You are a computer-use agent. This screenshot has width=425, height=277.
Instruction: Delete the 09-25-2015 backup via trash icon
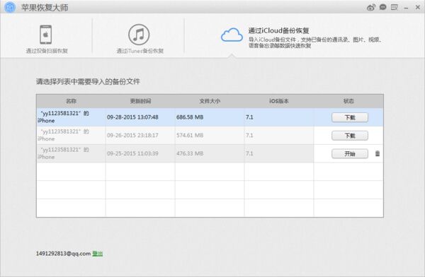click(378, 153)
